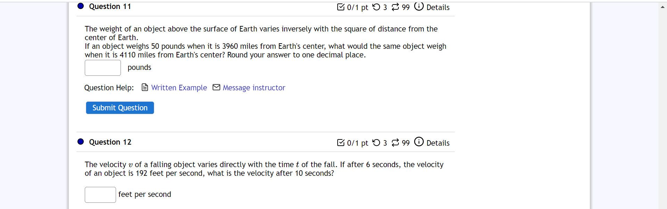This screenshot has height=209, width=667.
Task: Click the Details link for Question 12
Action: point(438,143)
